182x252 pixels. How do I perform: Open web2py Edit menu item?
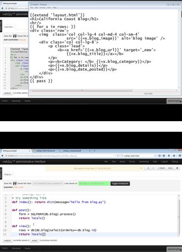pyautogui.click(x=114, y=162)
